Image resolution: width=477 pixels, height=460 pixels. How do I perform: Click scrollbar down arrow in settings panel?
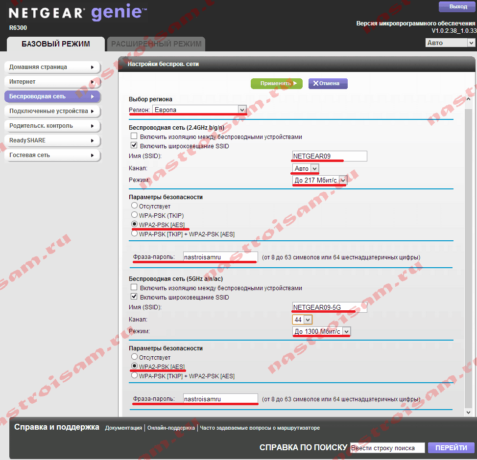pyautogui.click(x=468, y=412)
